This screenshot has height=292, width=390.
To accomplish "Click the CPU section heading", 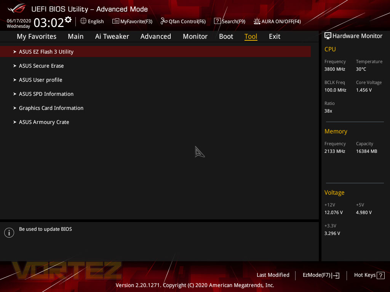I will click(x=330, y=49).
